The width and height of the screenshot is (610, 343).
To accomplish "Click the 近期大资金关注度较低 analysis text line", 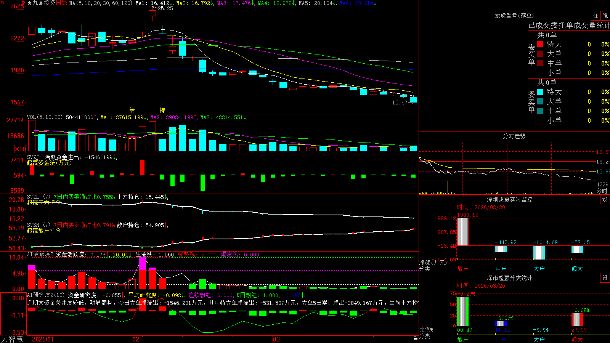I will point(223,303).
